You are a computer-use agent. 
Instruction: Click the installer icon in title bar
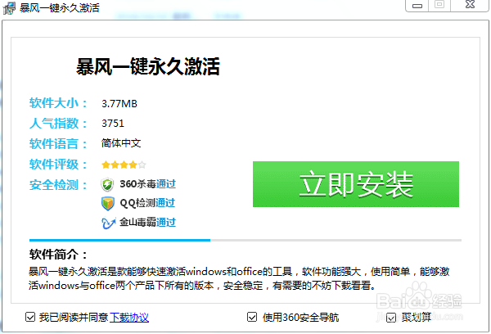pos(9,8)
